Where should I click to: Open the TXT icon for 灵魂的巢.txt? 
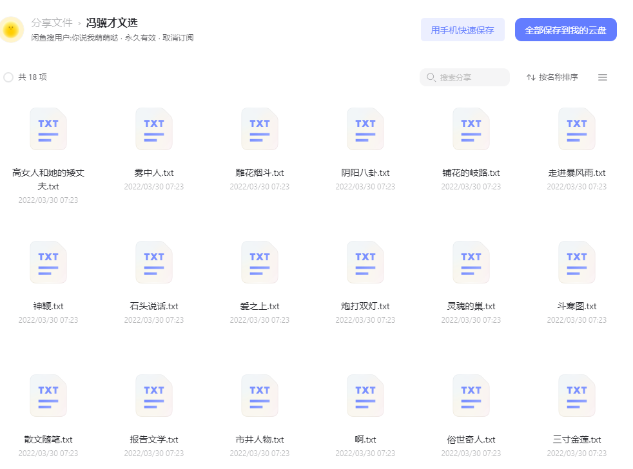(471, 262)
